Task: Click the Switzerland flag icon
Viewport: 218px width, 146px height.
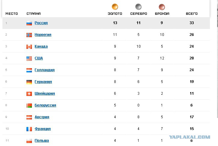Action: click(29, 94)
